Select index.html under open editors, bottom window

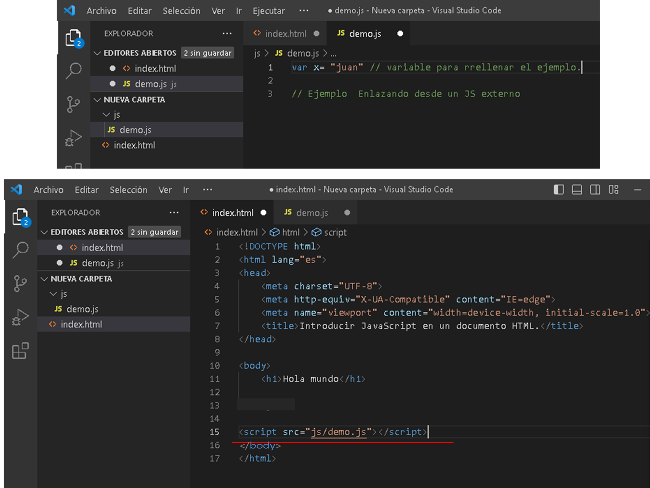click(x=114, y=248)
